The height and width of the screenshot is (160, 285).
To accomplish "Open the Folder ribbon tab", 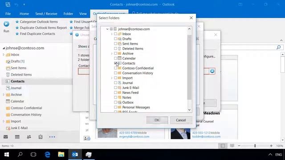I will [68, 14].
